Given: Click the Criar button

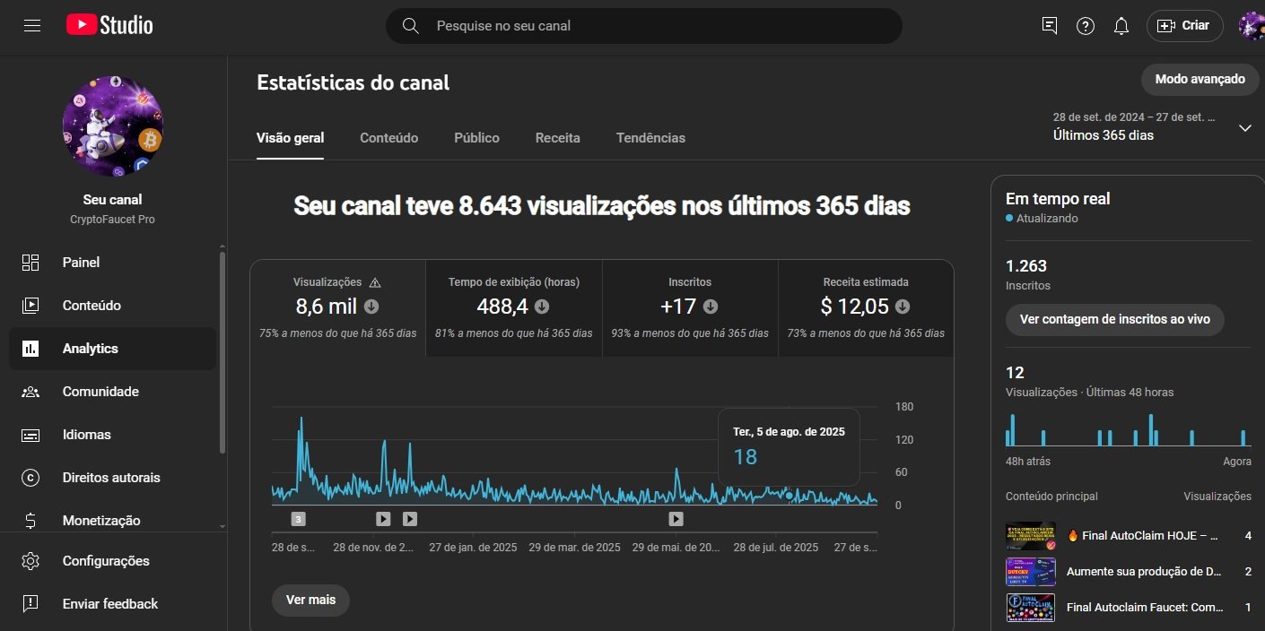Looking at the screenshot, I should click(x=1184, y=26).
